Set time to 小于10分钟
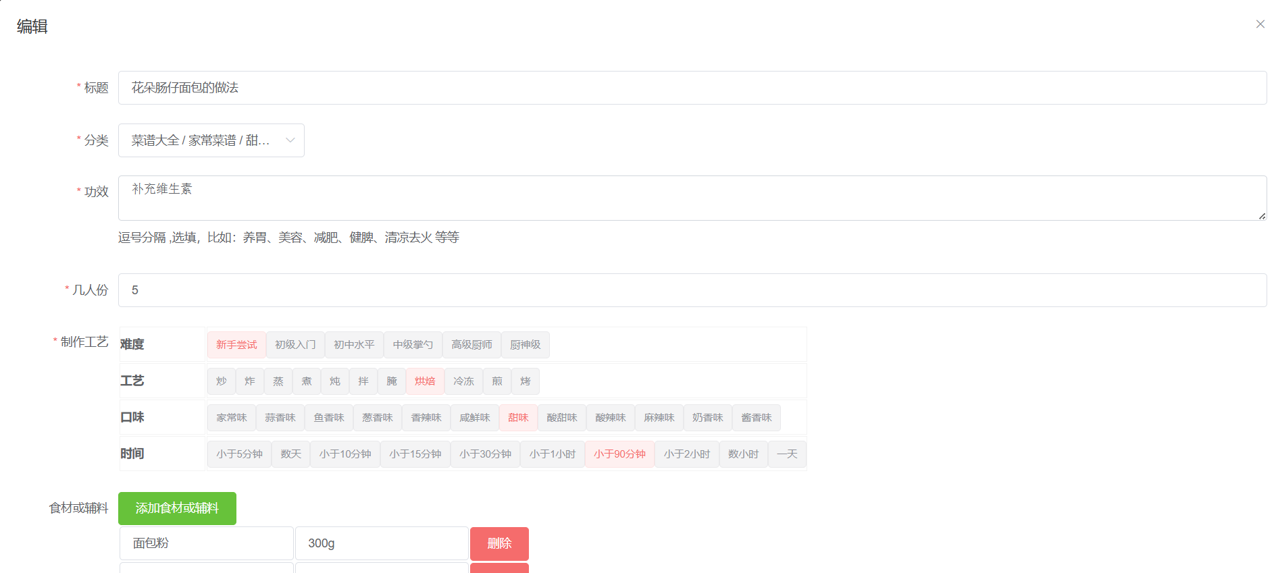The width and height of the screenshot is (1276, 573). pos(345,454)
